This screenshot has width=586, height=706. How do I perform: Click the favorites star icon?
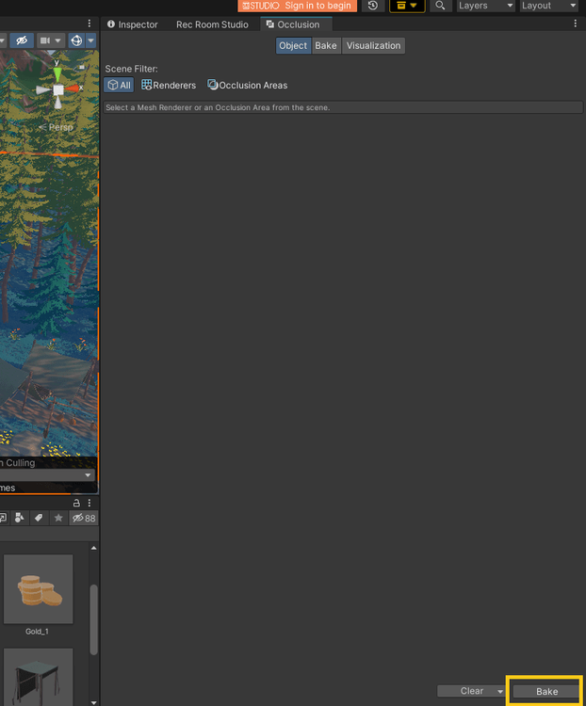tap(58, 518)
